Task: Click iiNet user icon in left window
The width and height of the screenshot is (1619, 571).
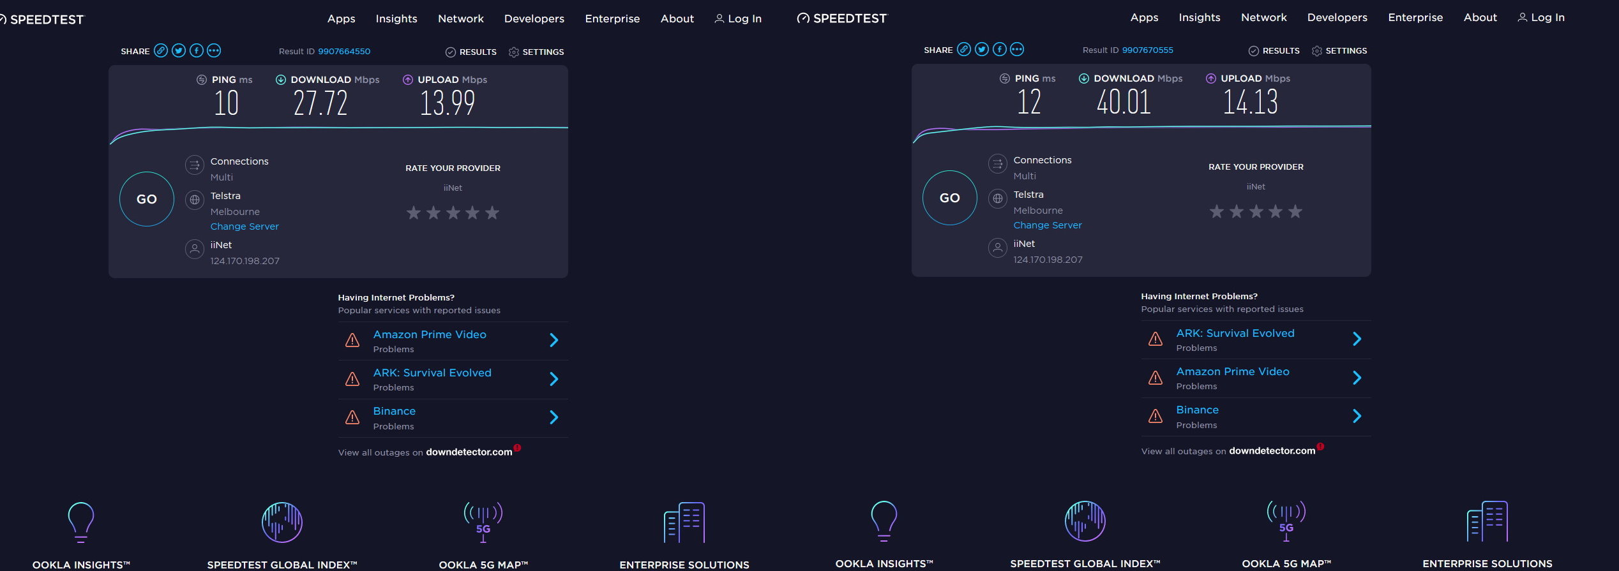Action: click(x=195, y=249)
